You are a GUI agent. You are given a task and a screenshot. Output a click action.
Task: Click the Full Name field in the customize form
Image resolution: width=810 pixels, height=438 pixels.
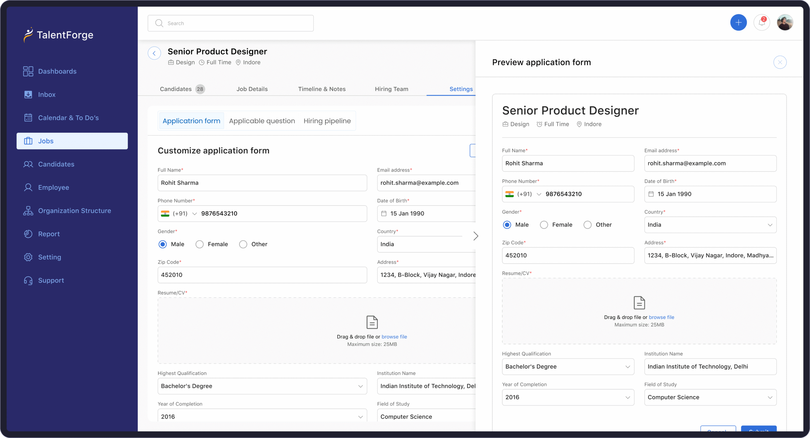(262, 183)
